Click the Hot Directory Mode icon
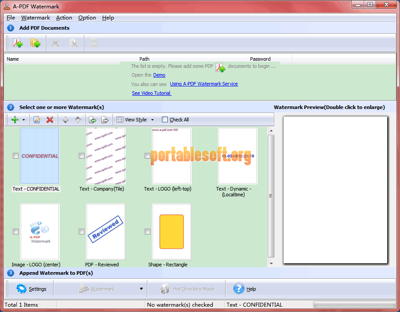The image size is (400, 312). [165, 289]
